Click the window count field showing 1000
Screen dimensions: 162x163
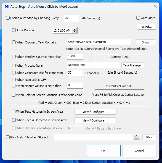(75, 56)
